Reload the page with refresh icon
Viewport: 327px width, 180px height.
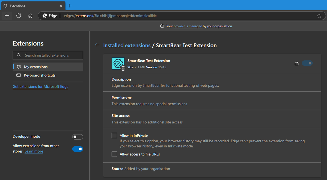(x=19, y=16)
